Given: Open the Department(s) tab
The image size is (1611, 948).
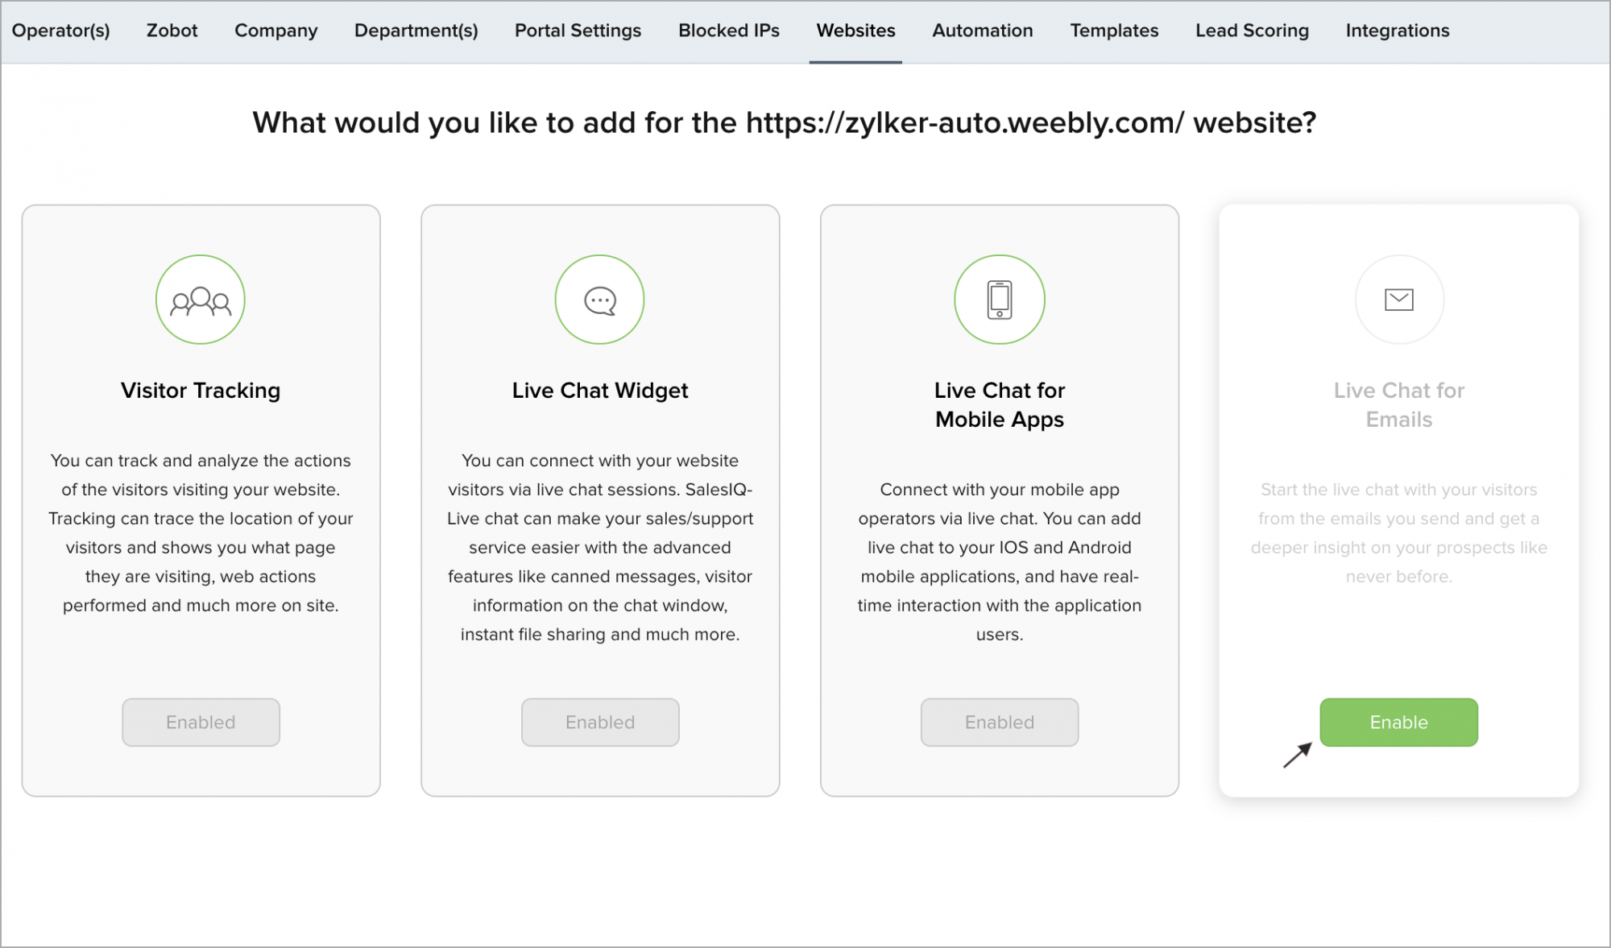Looking at the screenshot, I should coord(416,31).
